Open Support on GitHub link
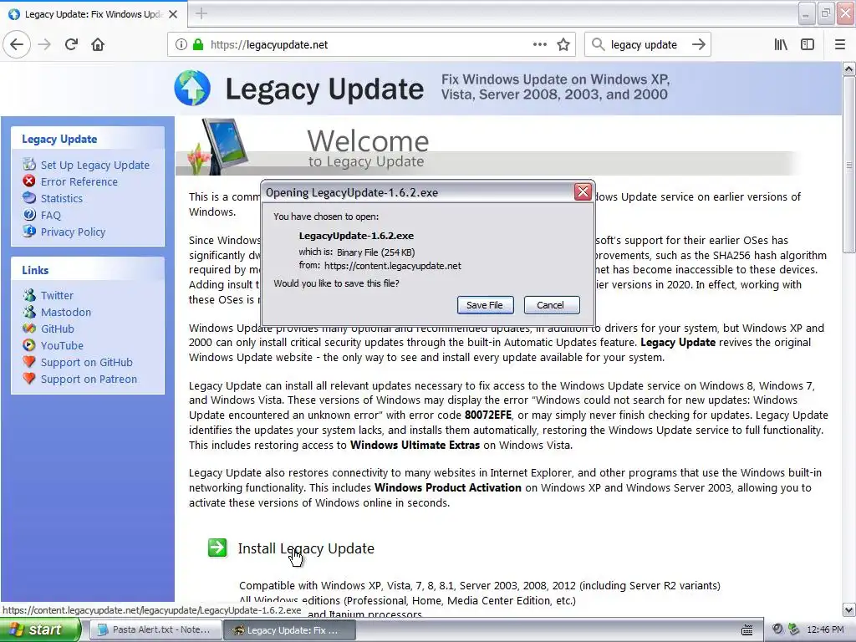 87,363
